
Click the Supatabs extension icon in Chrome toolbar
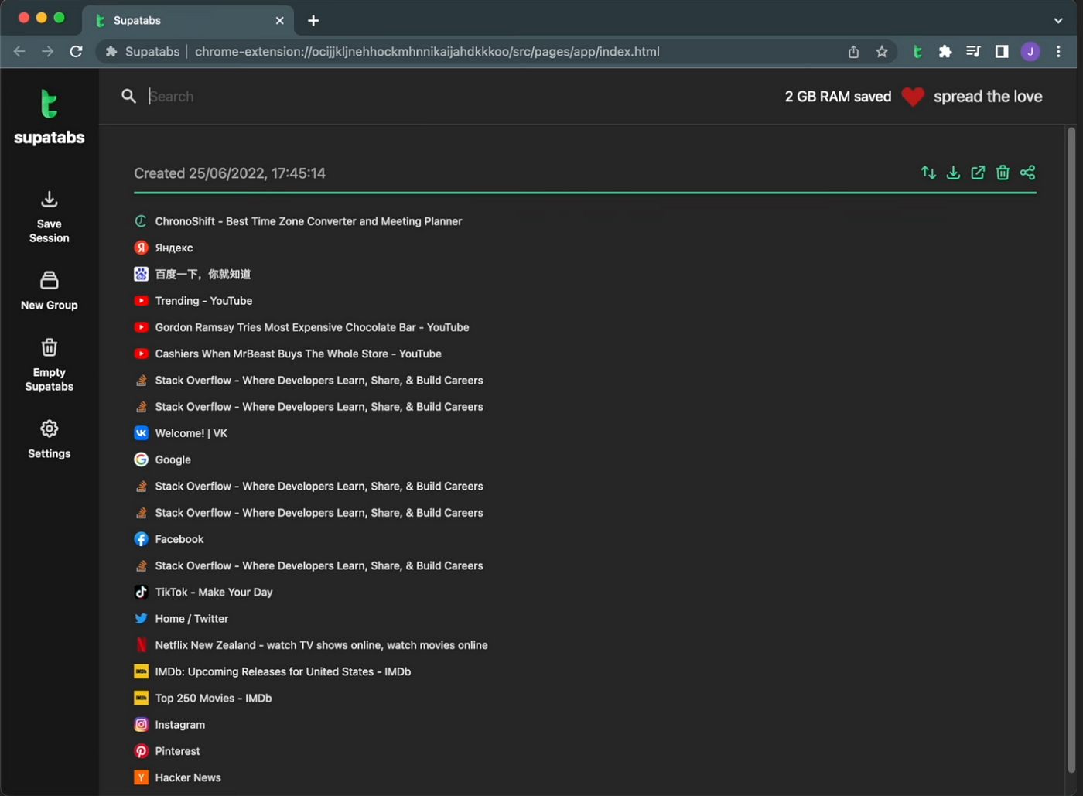[917, 52]
